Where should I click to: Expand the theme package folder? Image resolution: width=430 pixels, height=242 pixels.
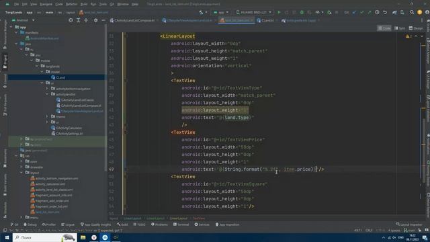coord(47,116)
